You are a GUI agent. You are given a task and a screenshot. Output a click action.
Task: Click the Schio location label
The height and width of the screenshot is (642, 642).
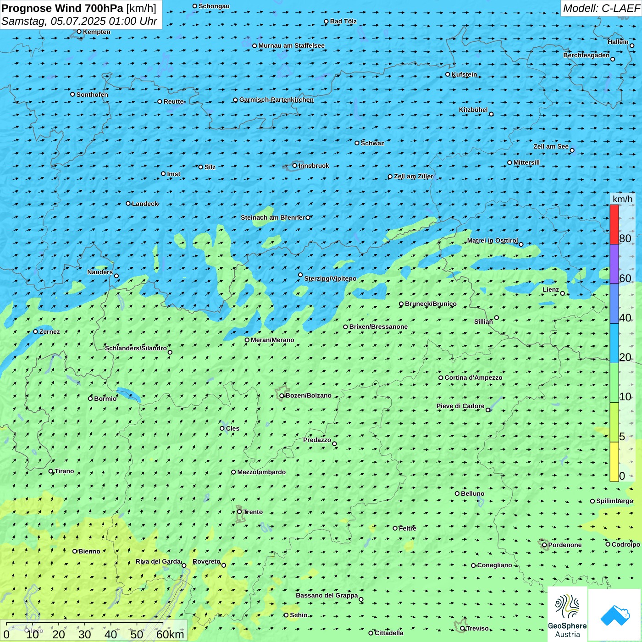click(299, 615)
